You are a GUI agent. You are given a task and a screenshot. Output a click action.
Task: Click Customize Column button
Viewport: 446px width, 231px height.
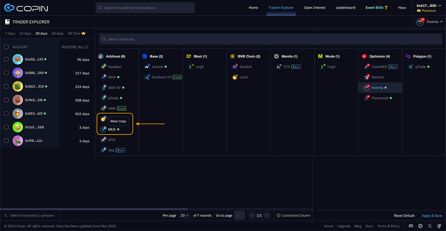[293, 215]
